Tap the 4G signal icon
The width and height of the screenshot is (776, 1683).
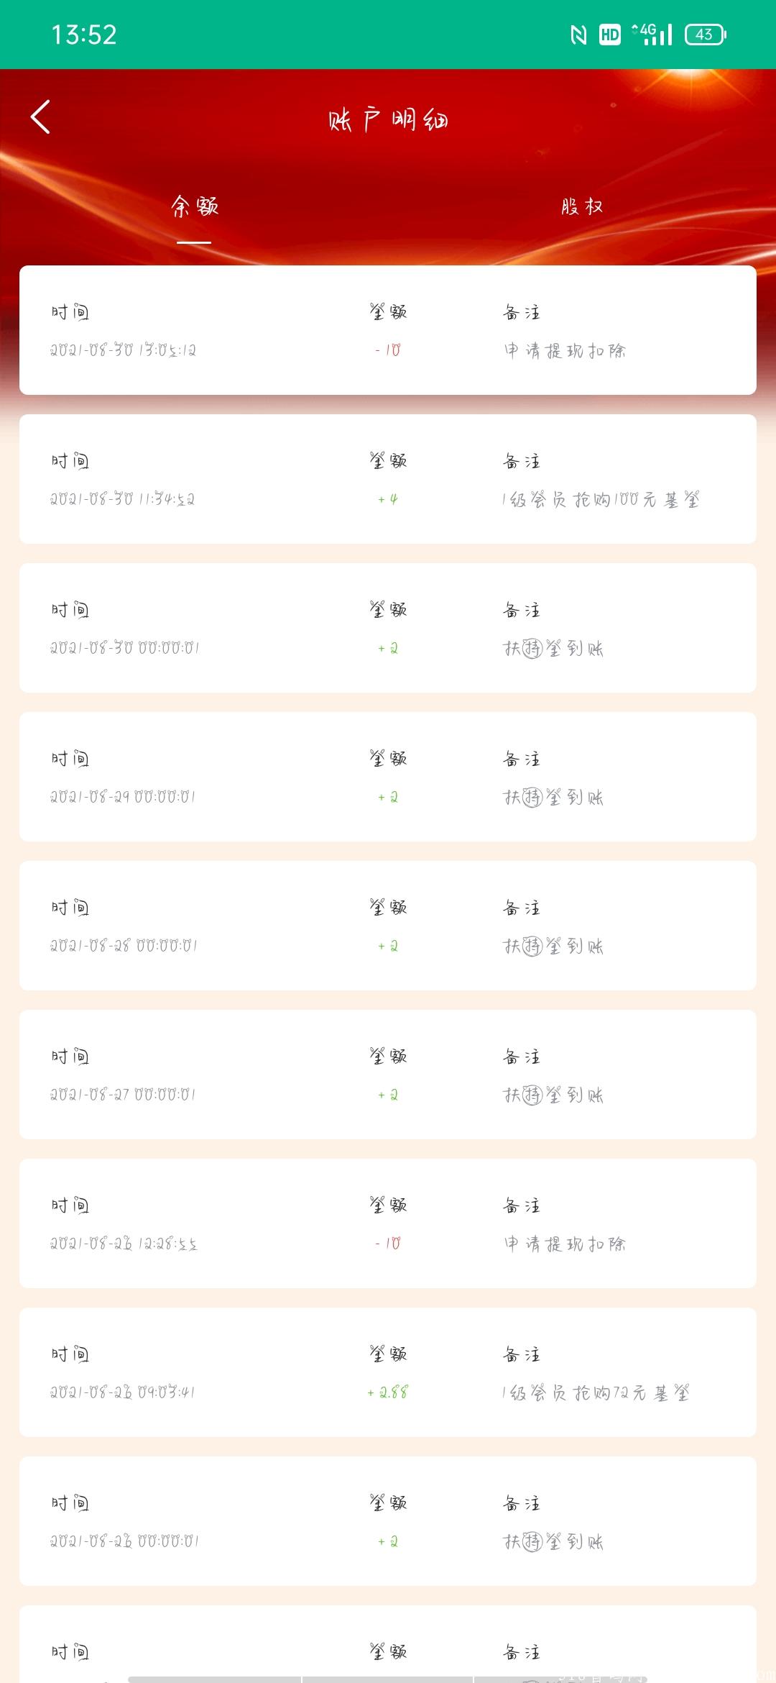pyautogui.click(x=652, y=34)
